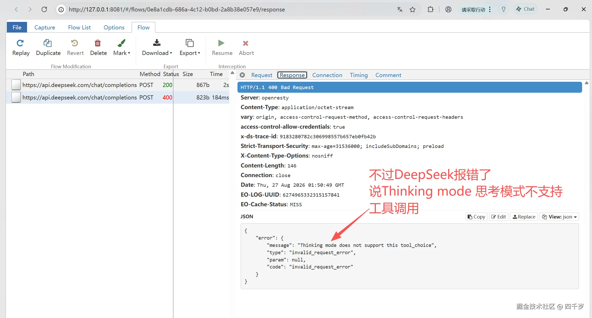Sort flows by Status column header
The width and height of the screenshot is (592, 318).
click(171, 74)
